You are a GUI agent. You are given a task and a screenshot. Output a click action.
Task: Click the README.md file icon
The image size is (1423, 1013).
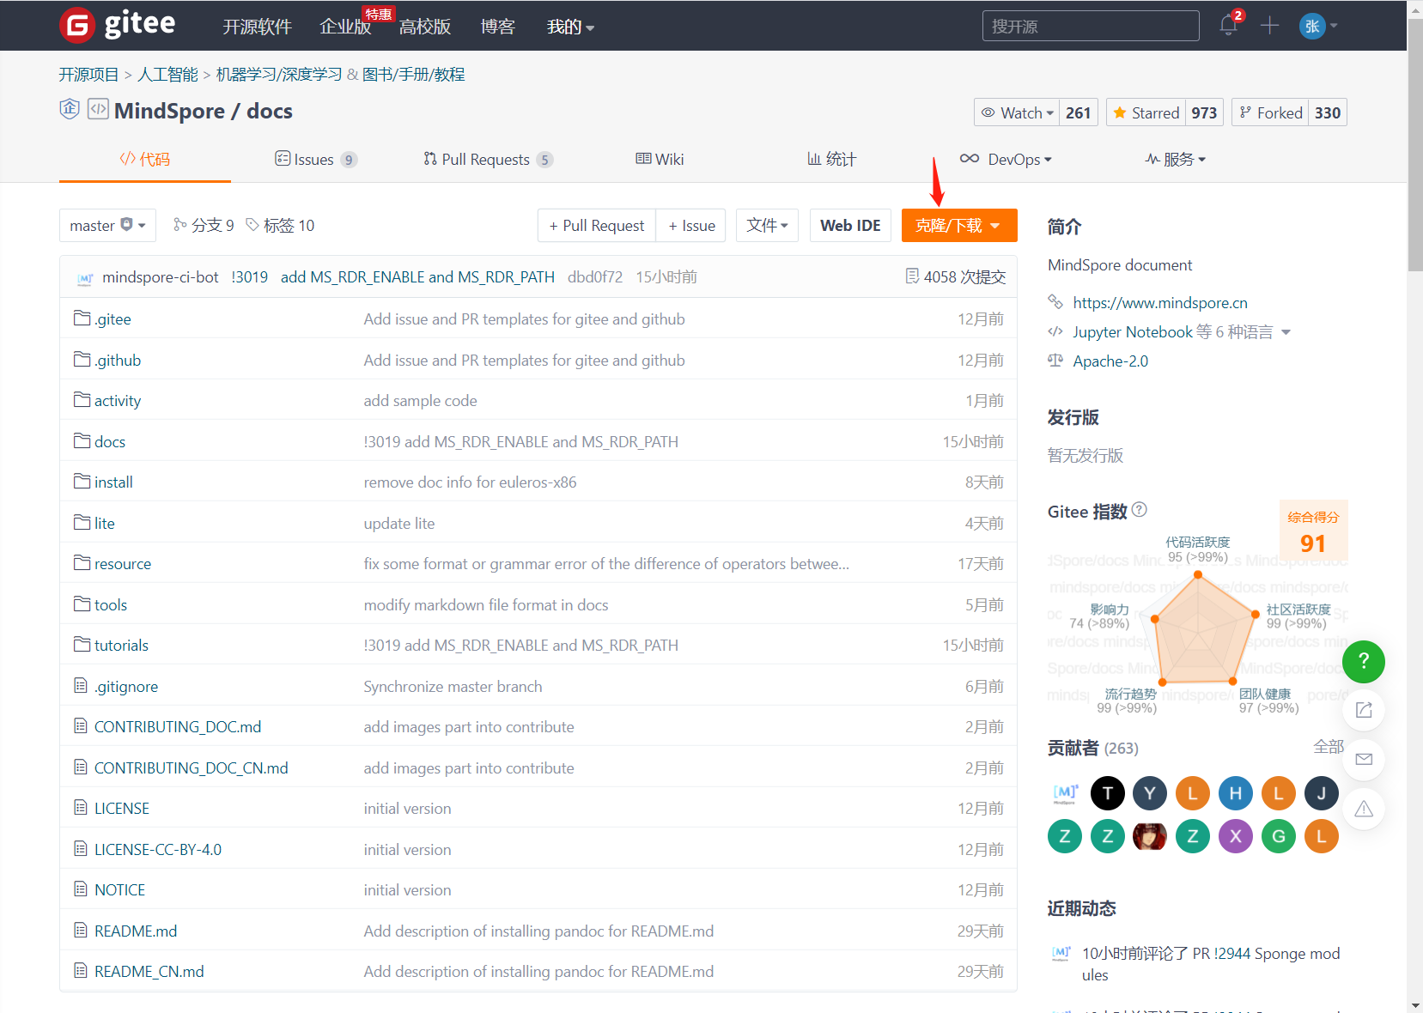(81, 931)
